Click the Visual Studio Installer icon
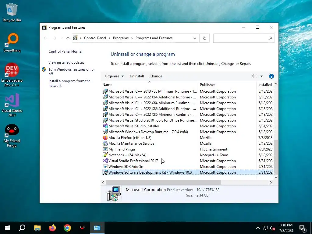The height and width of the screenshot is (234, 312). [x=105, y=126]
